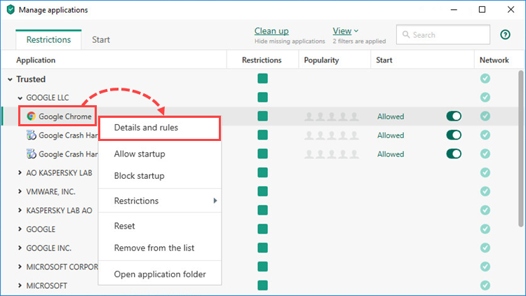Click inside the Search field
The width and height of the screenshot is (526, 296).
point(443,34)
